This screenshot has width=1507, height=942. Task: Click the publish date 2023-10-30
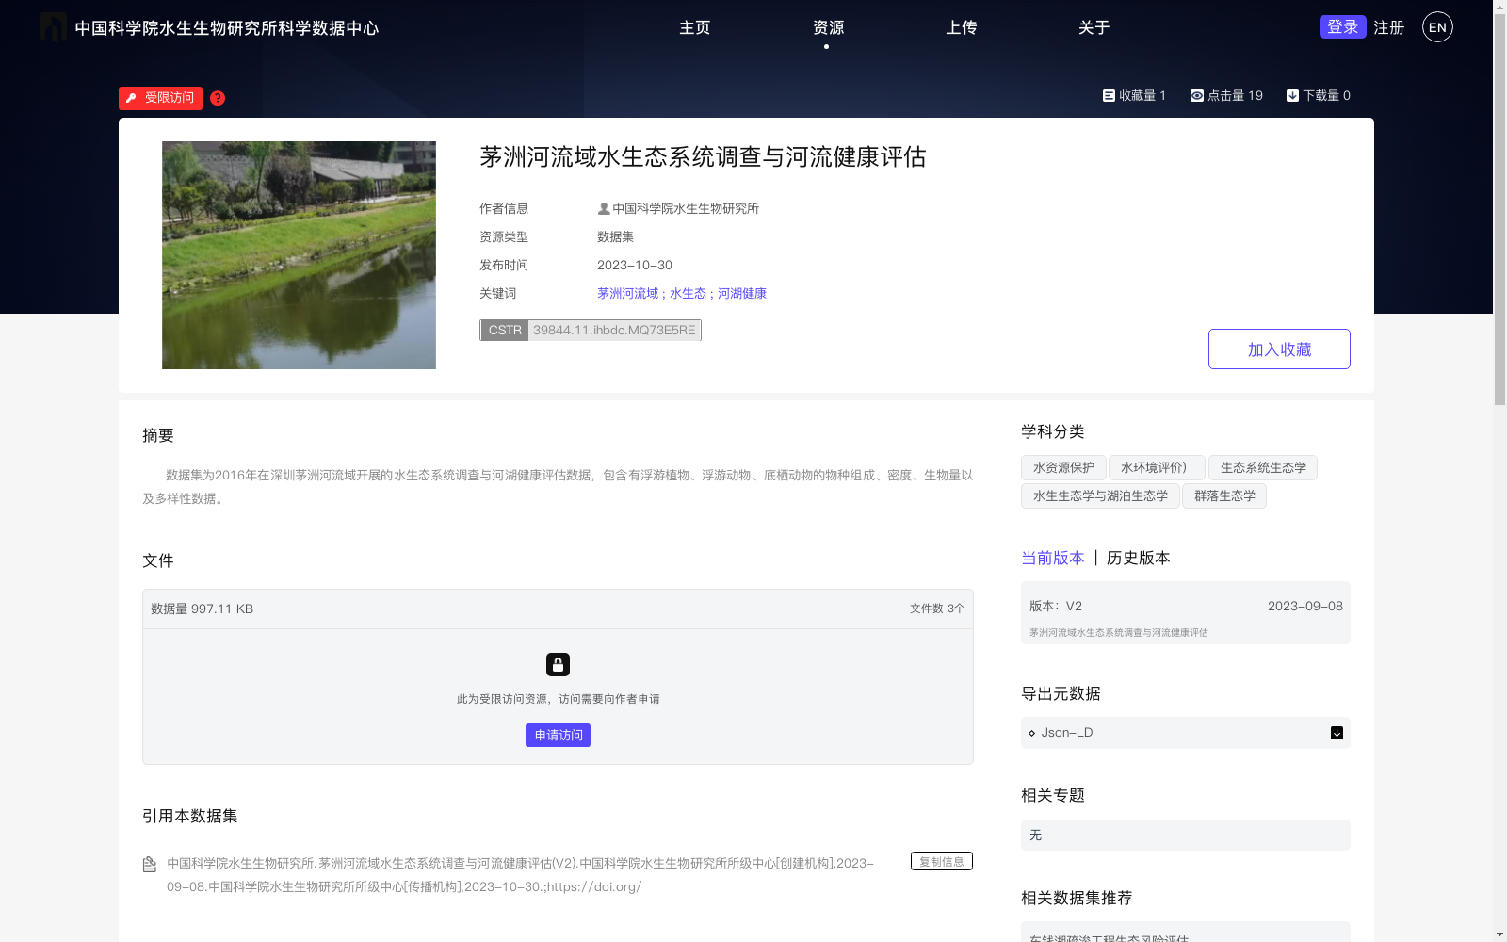coord(635,265)
